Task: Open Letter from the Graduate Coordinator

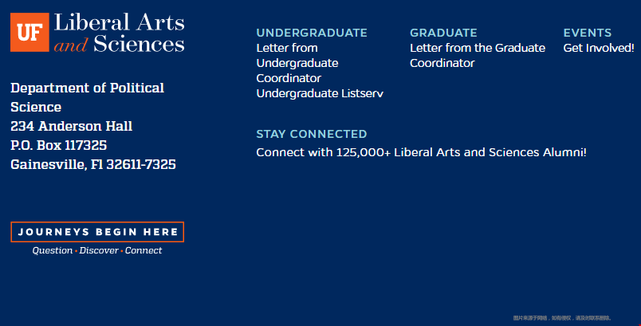Action: pos(478,55)
